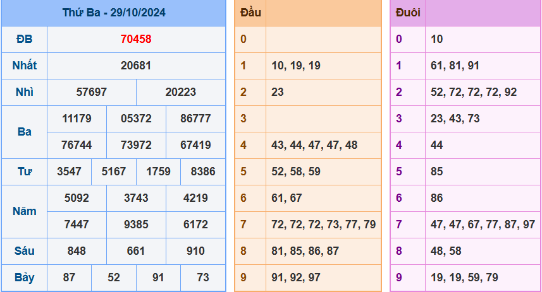Click Đuôi row values 52, 72, 72, 72, 92
The height and width of the screenshot is (292, 542).
click(x=474, y=92)
